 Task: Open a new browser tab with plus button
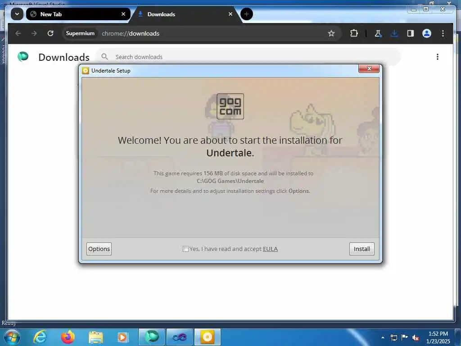(x=246, y=14)
